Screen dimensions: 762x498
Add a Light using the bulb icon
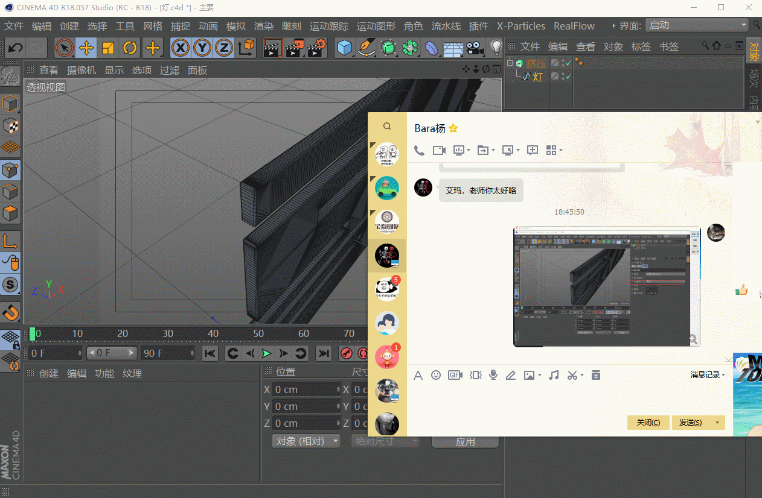coord(497,49)
